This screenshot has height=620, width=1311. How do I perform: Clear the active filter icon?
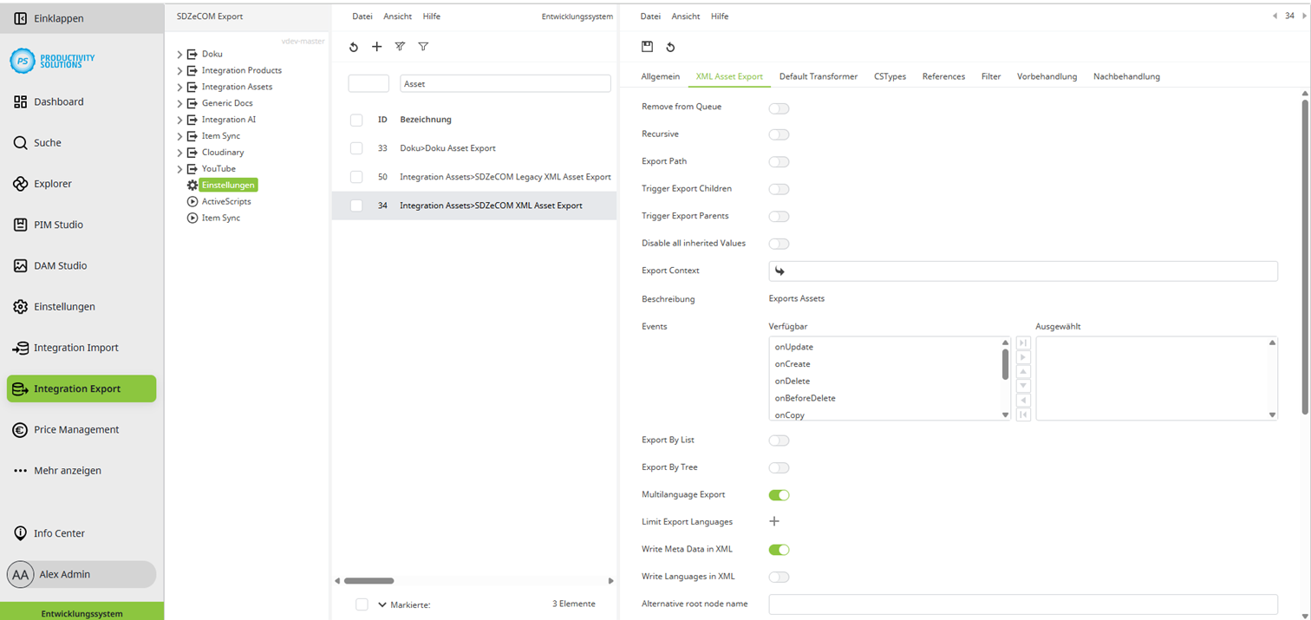click(x=400, y=47)
